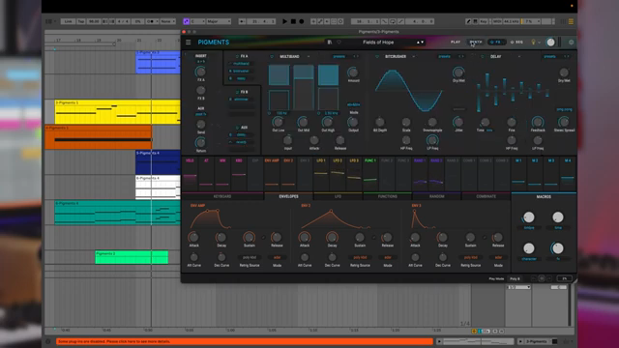Select the LFO 3 modulation strip
Image resolution: width=619 pixels, height=348 pixels.
click(354, 173)
